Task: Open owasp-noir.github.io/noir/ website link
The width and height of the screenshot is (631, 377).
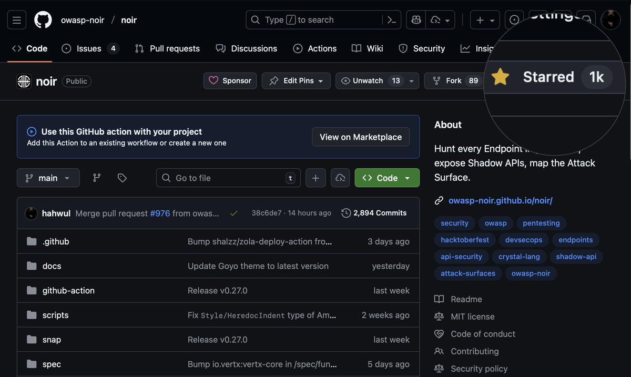Action: 500,200
